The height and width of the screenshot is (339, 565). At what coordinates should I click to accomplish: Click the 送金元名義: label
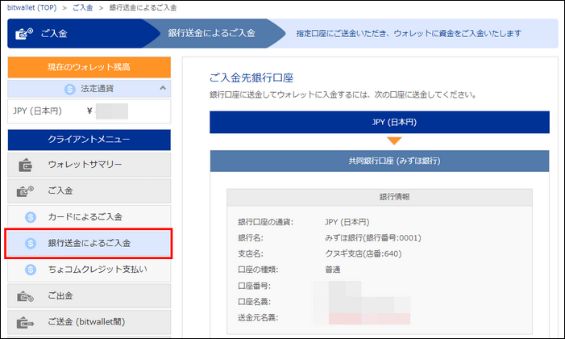coord(258,318)
